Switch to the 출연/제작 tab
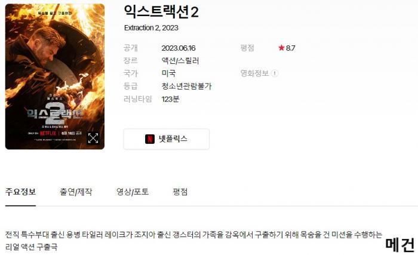418x255 pixels. pos(76,192)
